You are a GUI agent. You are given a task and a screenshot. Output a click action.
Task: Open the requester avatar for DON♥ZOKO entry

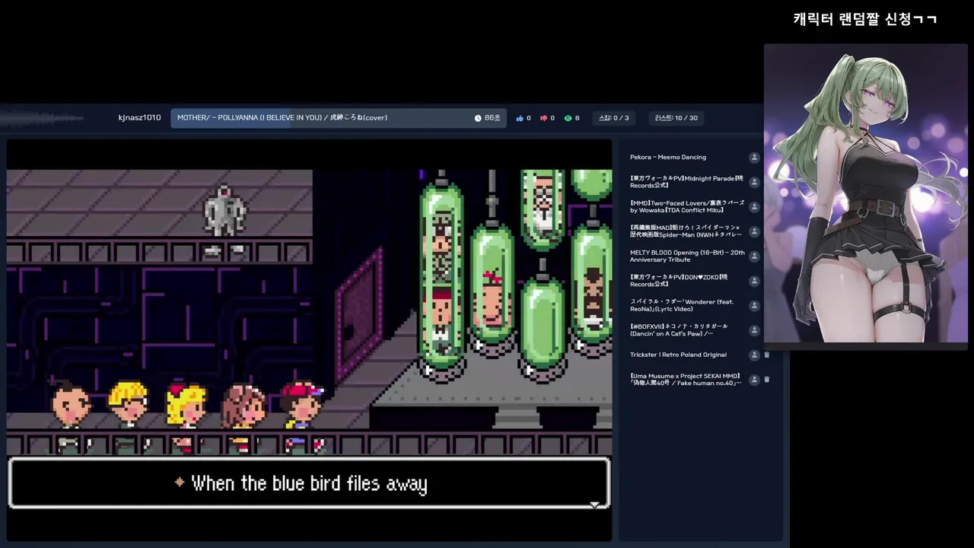(x=754, y=281)
